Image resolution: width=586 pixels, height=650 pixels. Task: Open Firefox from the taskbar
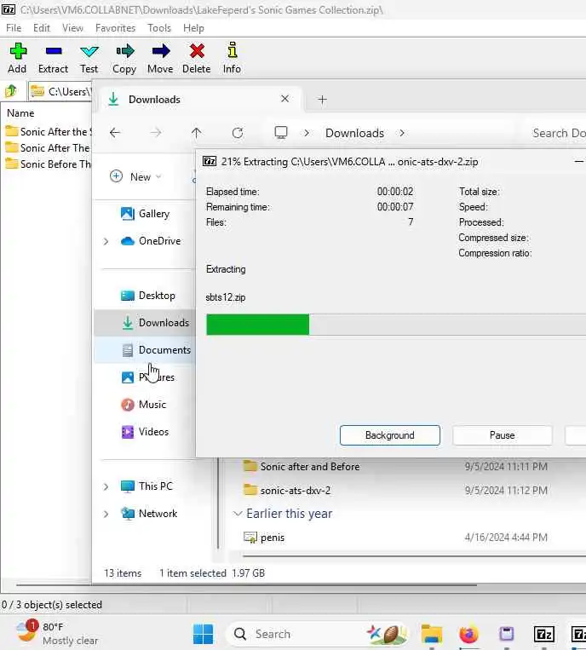[x=468, y=635]
